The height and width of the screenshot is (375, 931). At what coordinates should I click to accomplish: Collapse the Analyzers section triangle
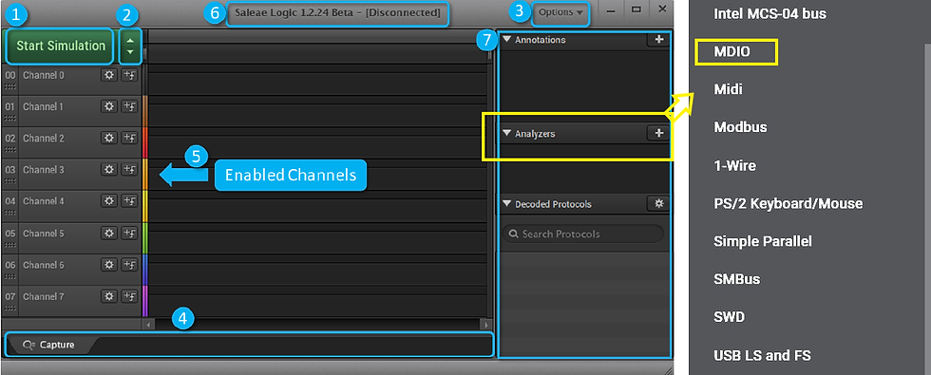click(506, 134)
